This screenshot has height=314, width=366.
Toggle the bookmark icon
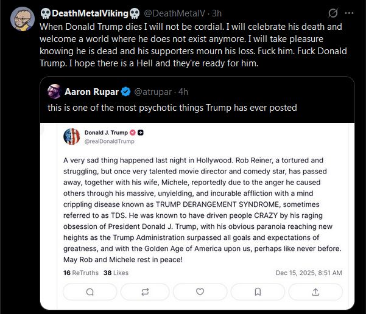pyautogui.click(x=259, y=291)
